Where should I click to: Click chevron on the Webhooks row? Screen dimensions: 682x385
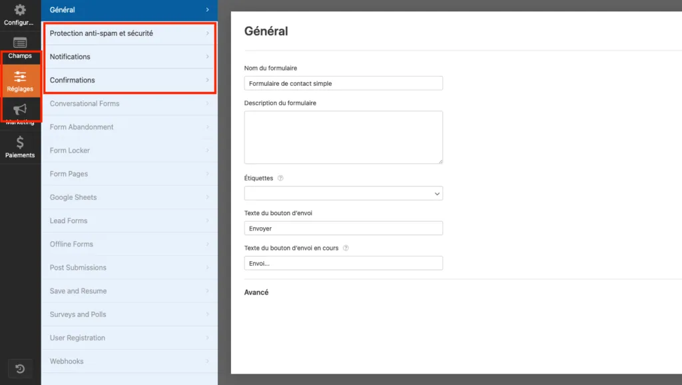208,362
